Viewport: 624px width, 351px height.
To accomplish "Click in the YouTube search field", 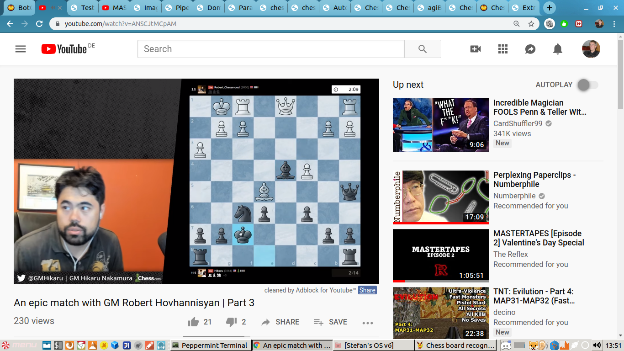I will click(271, 49).
